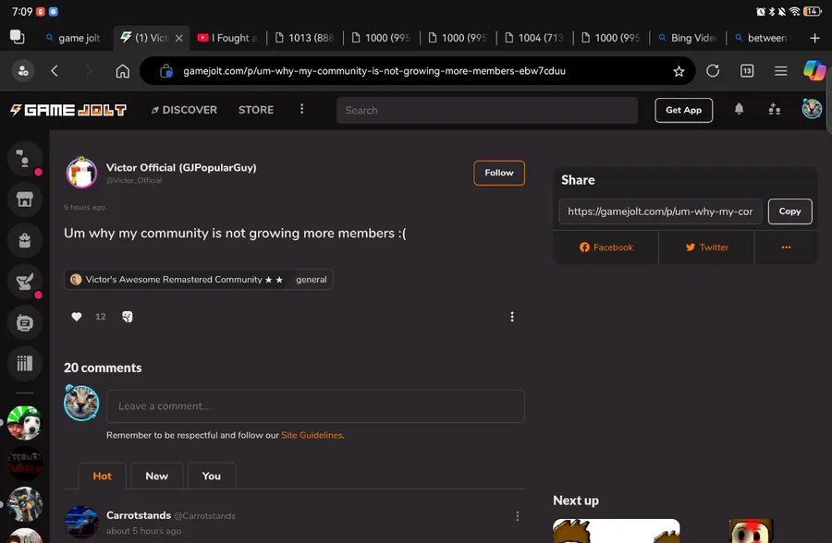Open the notifications bell

pyautogui.click(x=739, y=109)
